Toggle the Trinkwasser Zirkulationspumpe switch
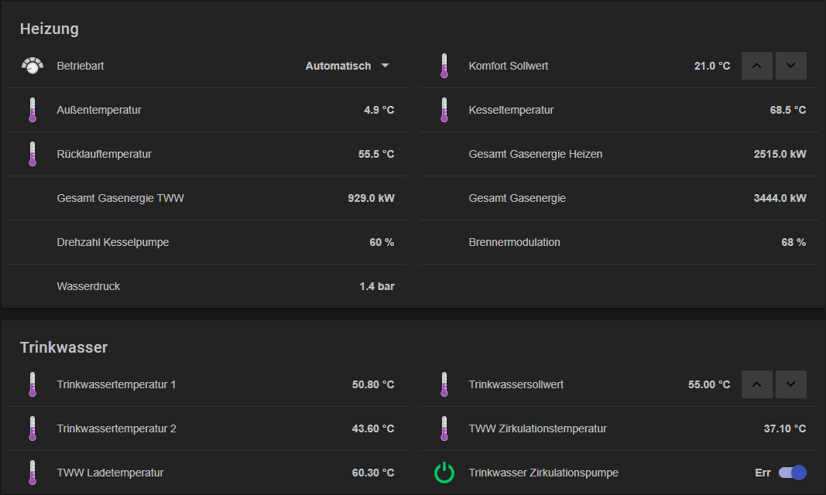The height and width of the screenshot is (495, 826). point(793,473)
